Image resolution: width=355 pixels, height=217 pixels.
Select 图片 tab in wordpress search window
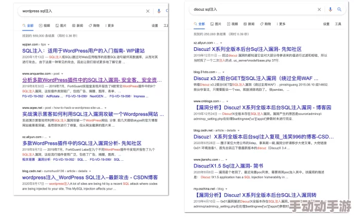click(61, 26)
